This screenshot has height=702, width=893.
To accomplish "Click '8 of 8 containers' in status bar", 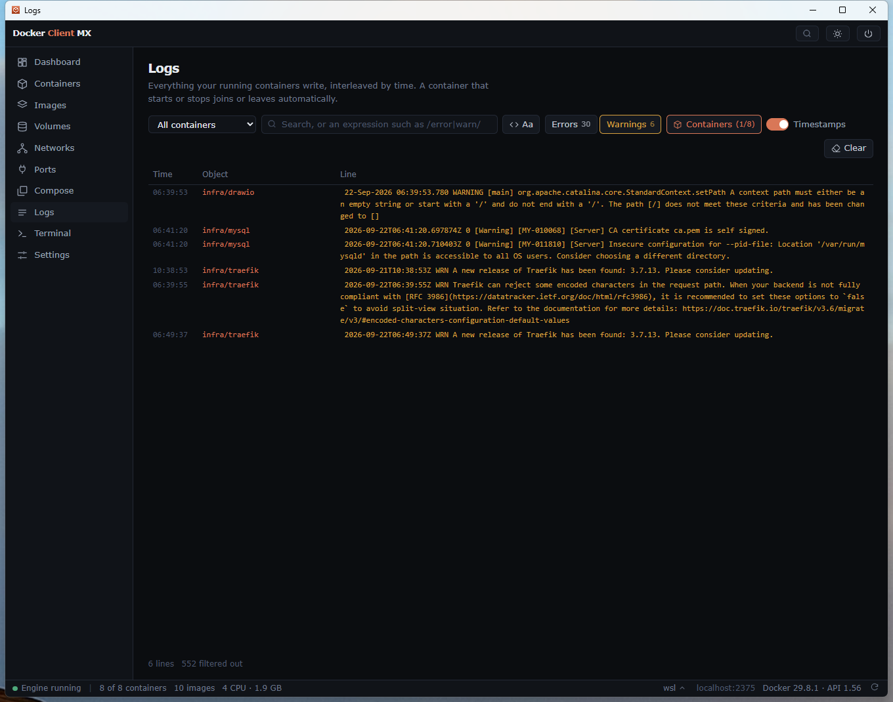I will [133, 688].
